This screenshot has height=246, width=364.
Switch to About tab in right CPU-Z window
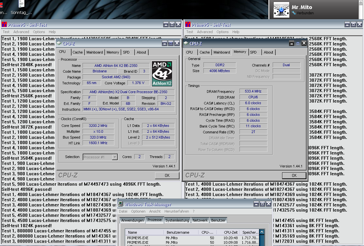click(x=268, y=52)
